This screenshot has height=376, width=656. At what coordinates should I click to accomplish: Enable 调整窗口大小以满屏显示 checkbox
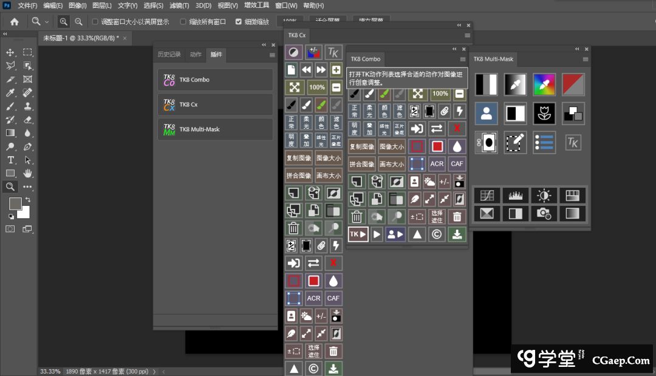pos(95,22)
